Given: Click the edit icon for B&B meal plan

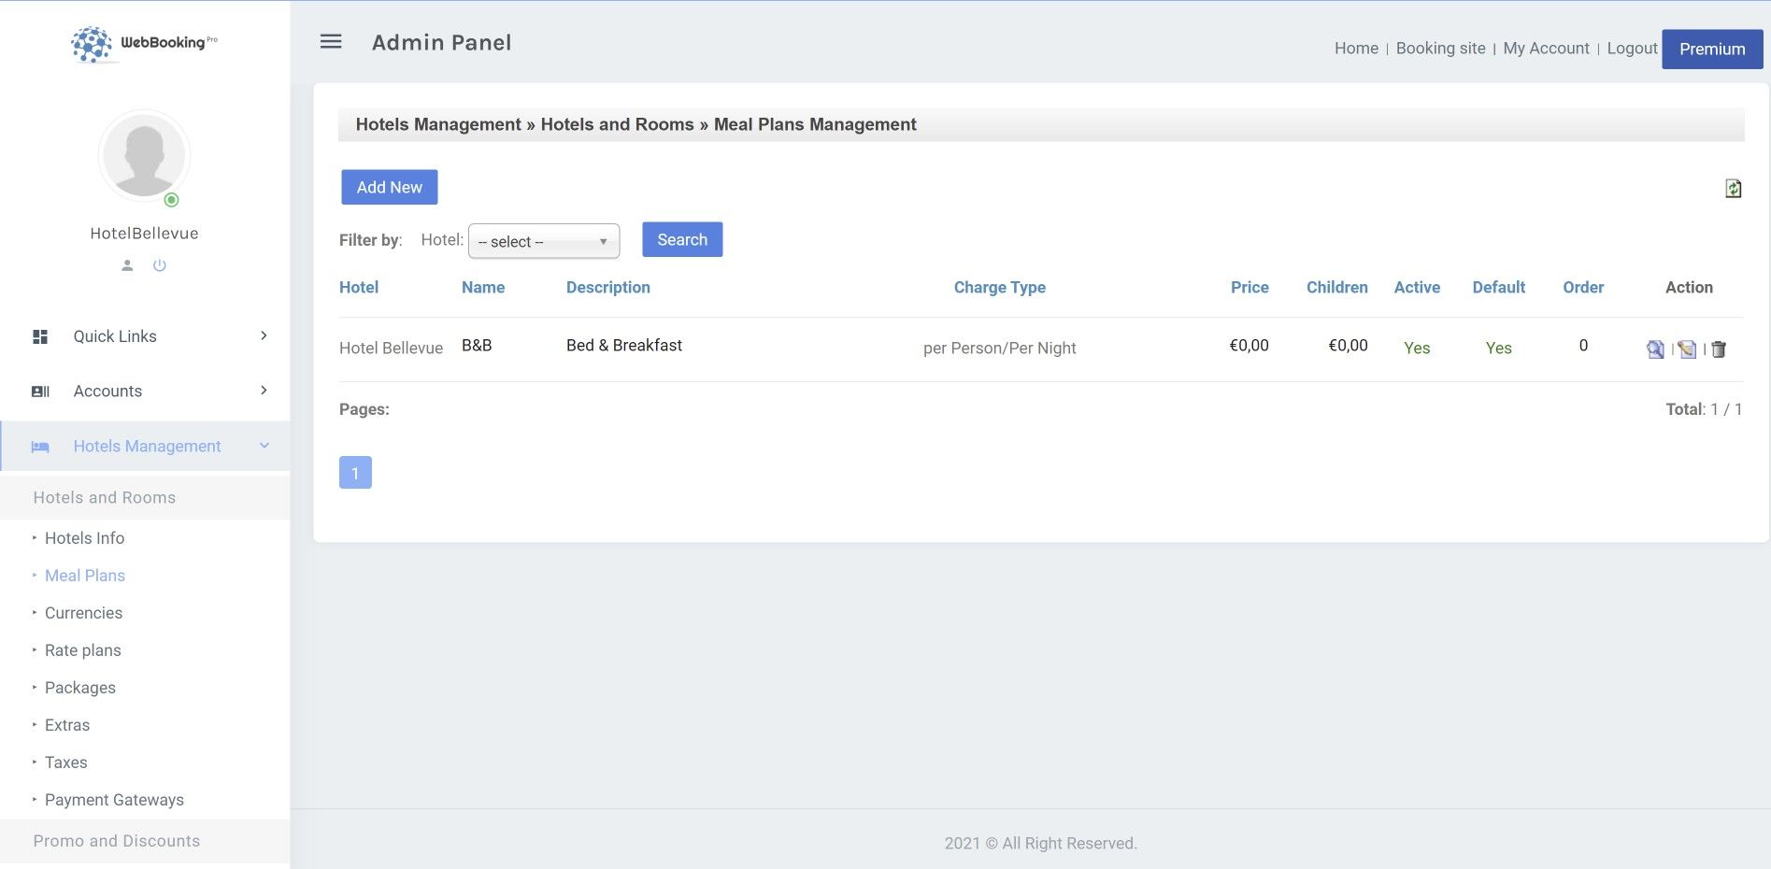Looking at the screenshot, I should coord(1687,349).
